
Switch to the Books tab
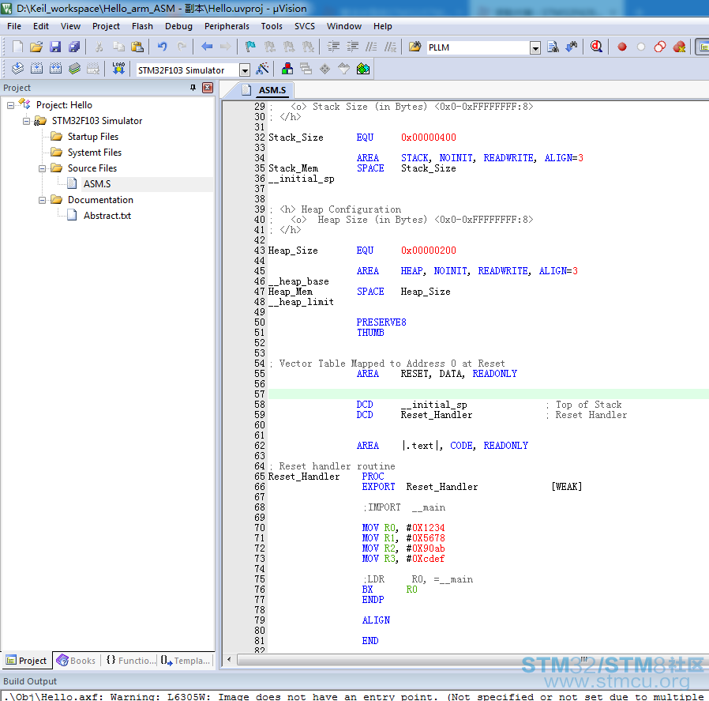coord(76,661)
